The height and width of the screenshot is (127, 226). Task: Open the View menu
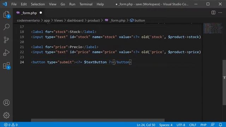[x=53, y=4]
